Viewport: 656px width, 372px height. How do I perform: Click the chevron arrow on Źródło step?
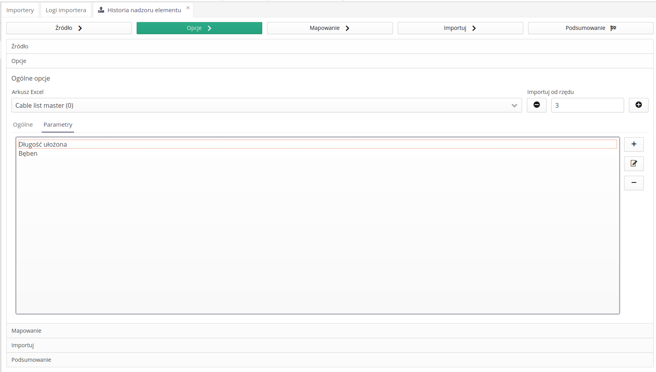80,28
